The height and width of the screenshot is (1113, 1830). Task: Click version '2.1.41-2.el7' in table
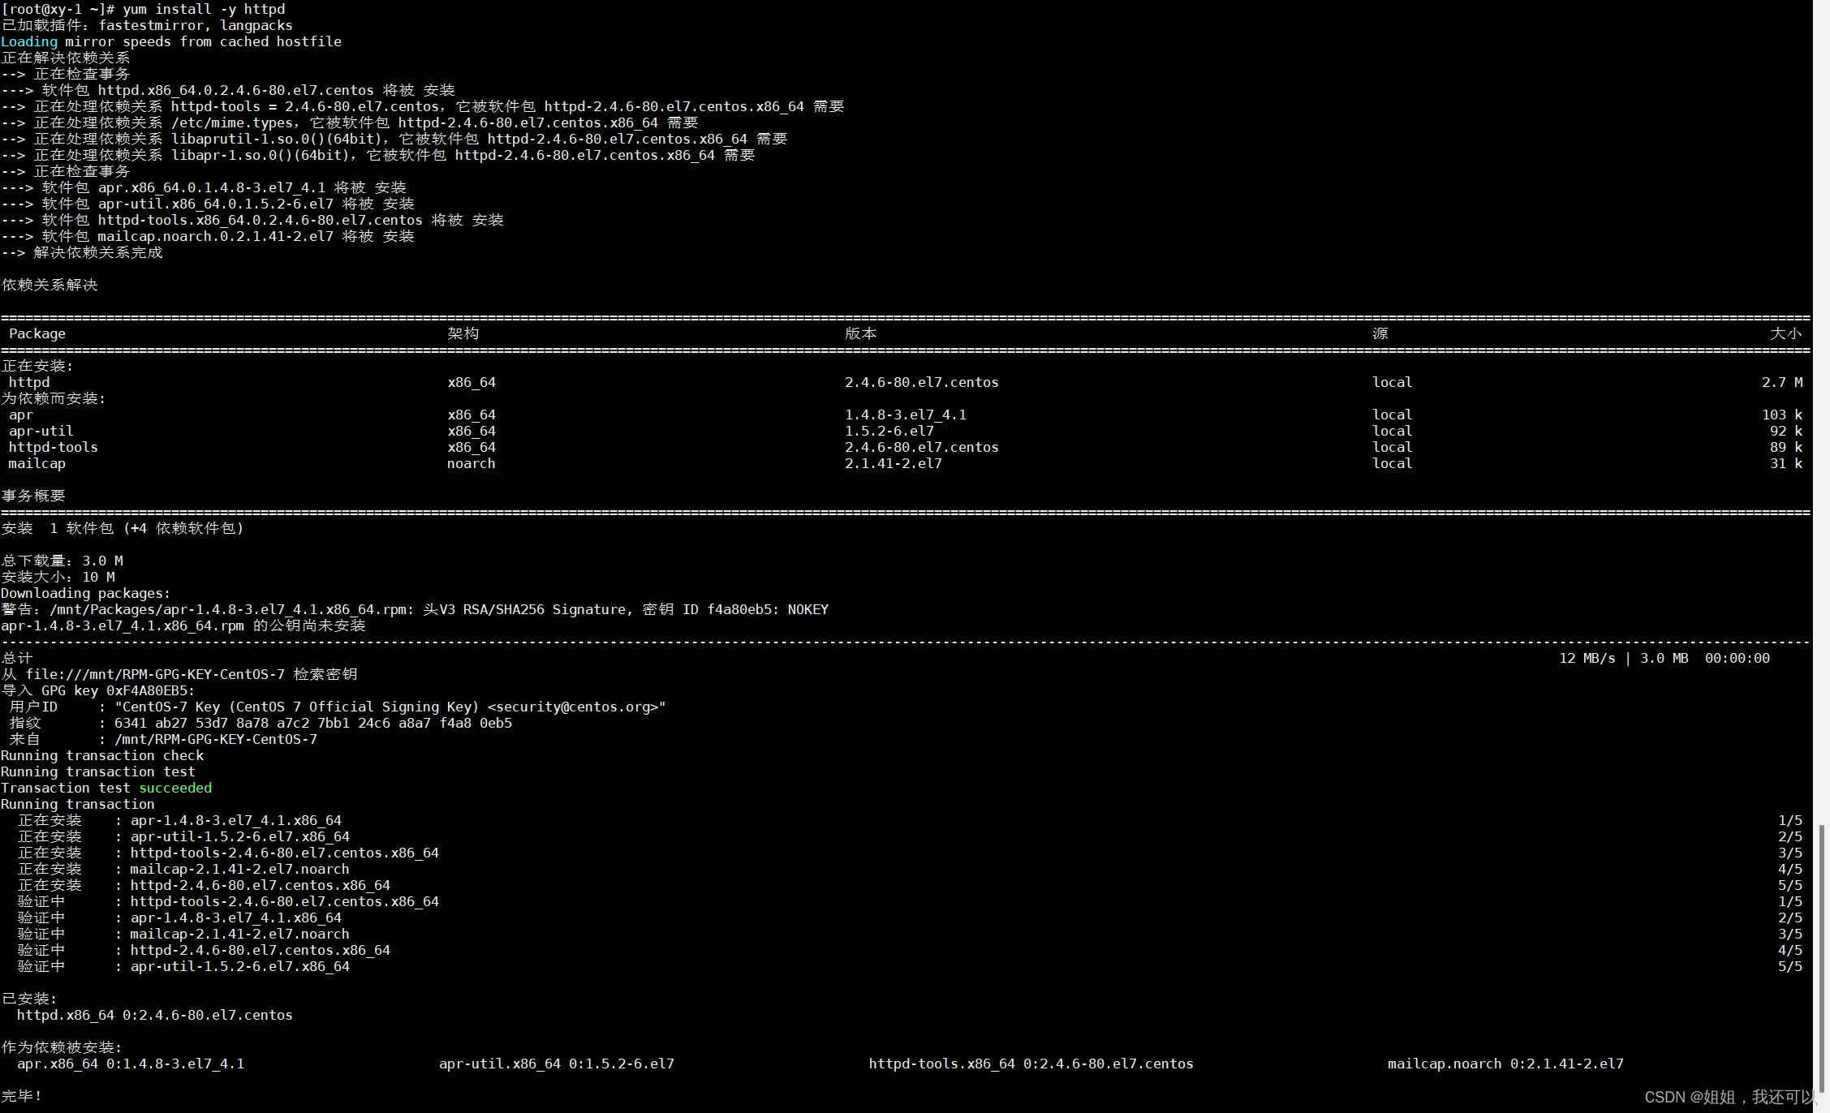(x=893, y=463)
